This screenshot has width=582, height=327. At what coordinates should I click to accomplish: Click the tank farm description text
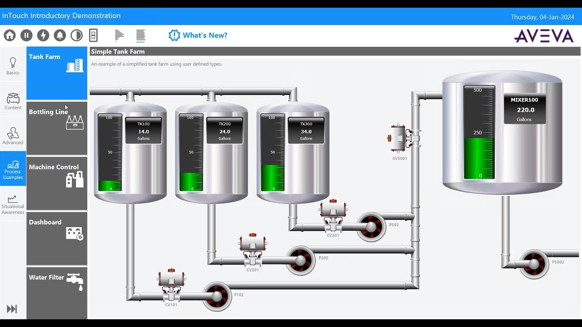(x=156, y=64)
